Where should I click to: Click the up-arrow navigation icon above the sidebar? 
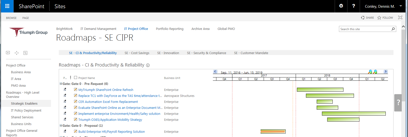[x=8, y=53]
